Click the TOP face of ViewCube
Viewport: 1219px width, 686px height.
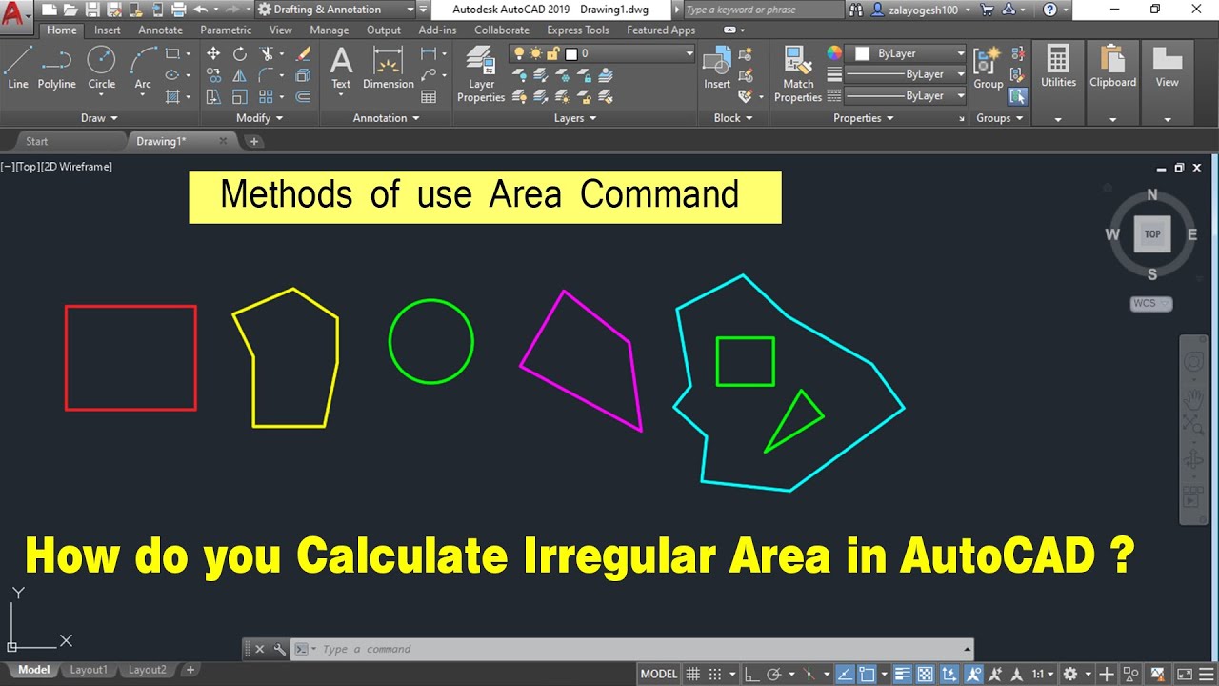click(1152, 233)
